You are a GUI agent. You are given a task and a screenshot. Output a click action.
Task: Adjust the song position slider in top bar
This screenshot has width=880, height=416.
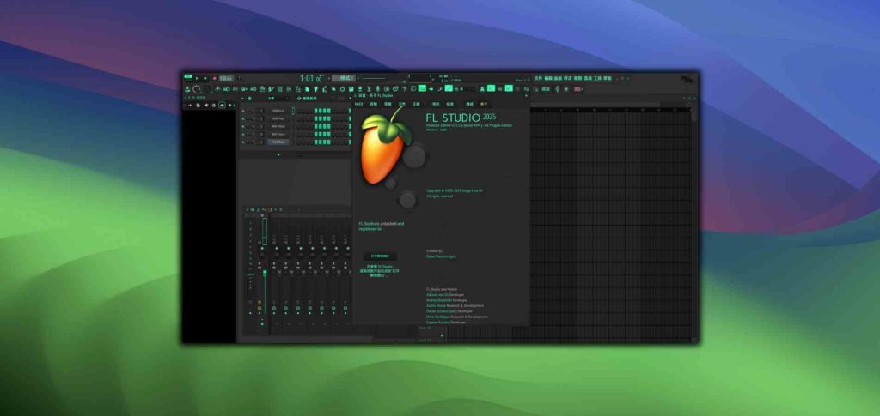[x=374, y=78]
